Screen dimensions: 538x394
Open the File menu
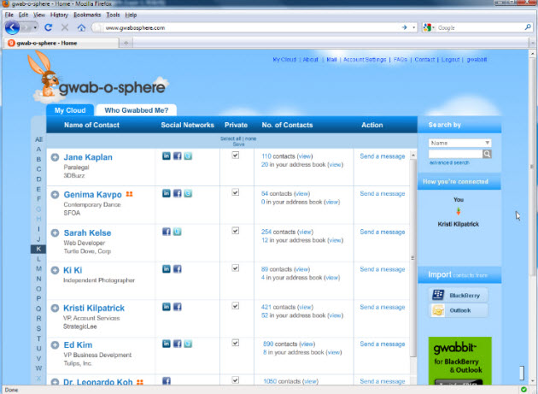(x=9, y=15)
